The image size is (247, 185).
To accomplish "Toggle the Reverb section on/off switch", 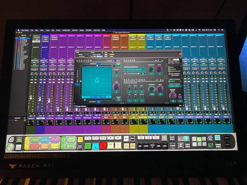I will pyautogui.click(x=159, y=60).
